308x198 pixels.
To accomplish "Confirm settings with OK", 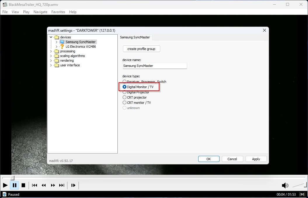I will (209, 159).
